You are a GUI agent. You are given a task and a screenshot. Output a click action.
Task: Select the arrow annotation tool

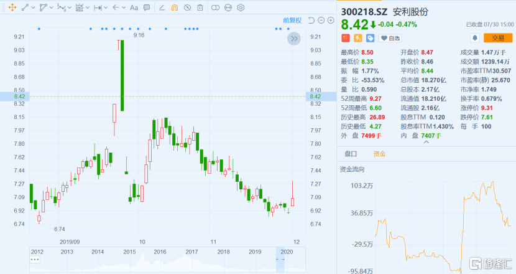point(116,7)
